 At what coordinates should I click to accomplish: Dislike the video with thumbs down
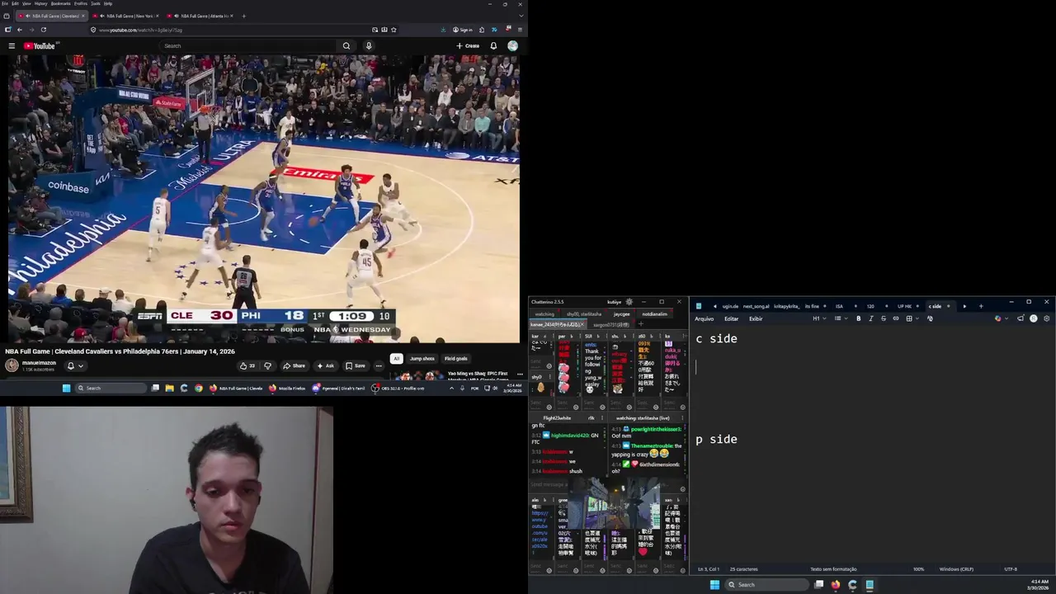click(267, 365)
